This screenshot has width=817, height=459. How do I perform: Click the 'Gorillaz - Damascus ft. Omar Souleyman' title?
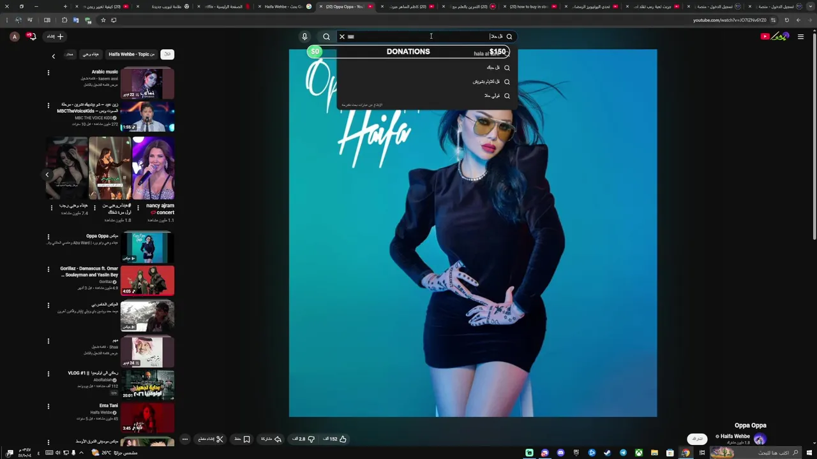click(89, 272)
